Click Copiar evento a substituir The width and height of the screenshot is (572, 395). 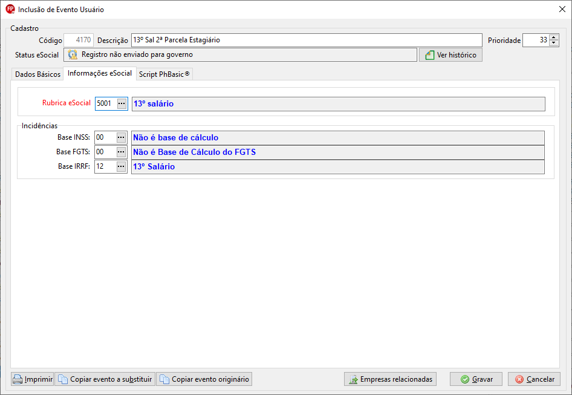tap(105, 379)
